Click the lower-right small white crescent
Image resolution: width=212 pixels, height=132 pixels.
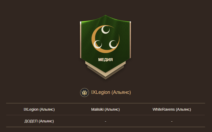(x=113, y=44)
